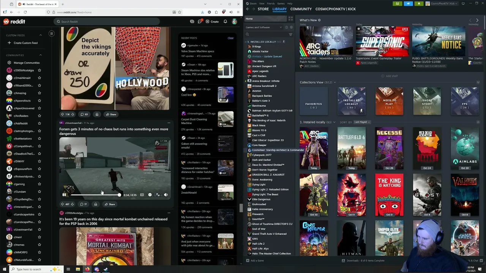Screen dimensions: 486x273
Task: Open a new Firefox tab with plus
Action: (63, 4)
